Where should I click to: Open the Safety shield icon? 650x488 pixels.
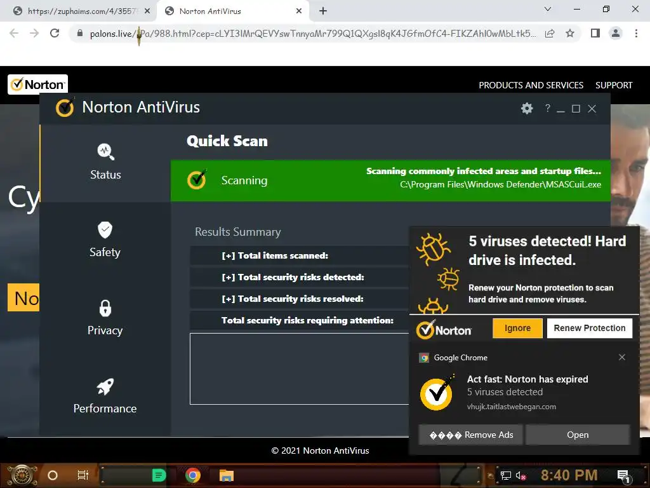105,230
